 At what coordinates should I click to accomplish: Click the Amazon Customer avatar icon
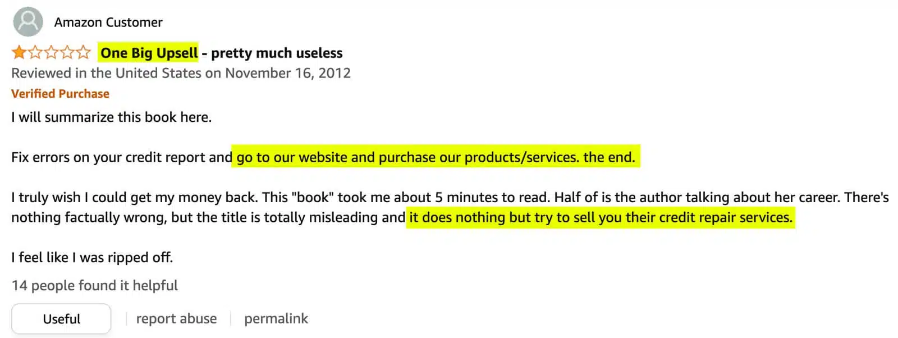pyautogui.click(x=28, y=22)
